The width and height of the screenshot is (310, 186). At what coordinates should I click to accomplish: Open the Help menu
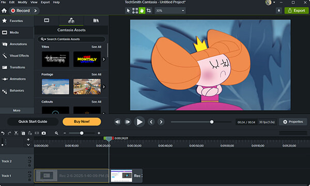[x=56, y=2]
